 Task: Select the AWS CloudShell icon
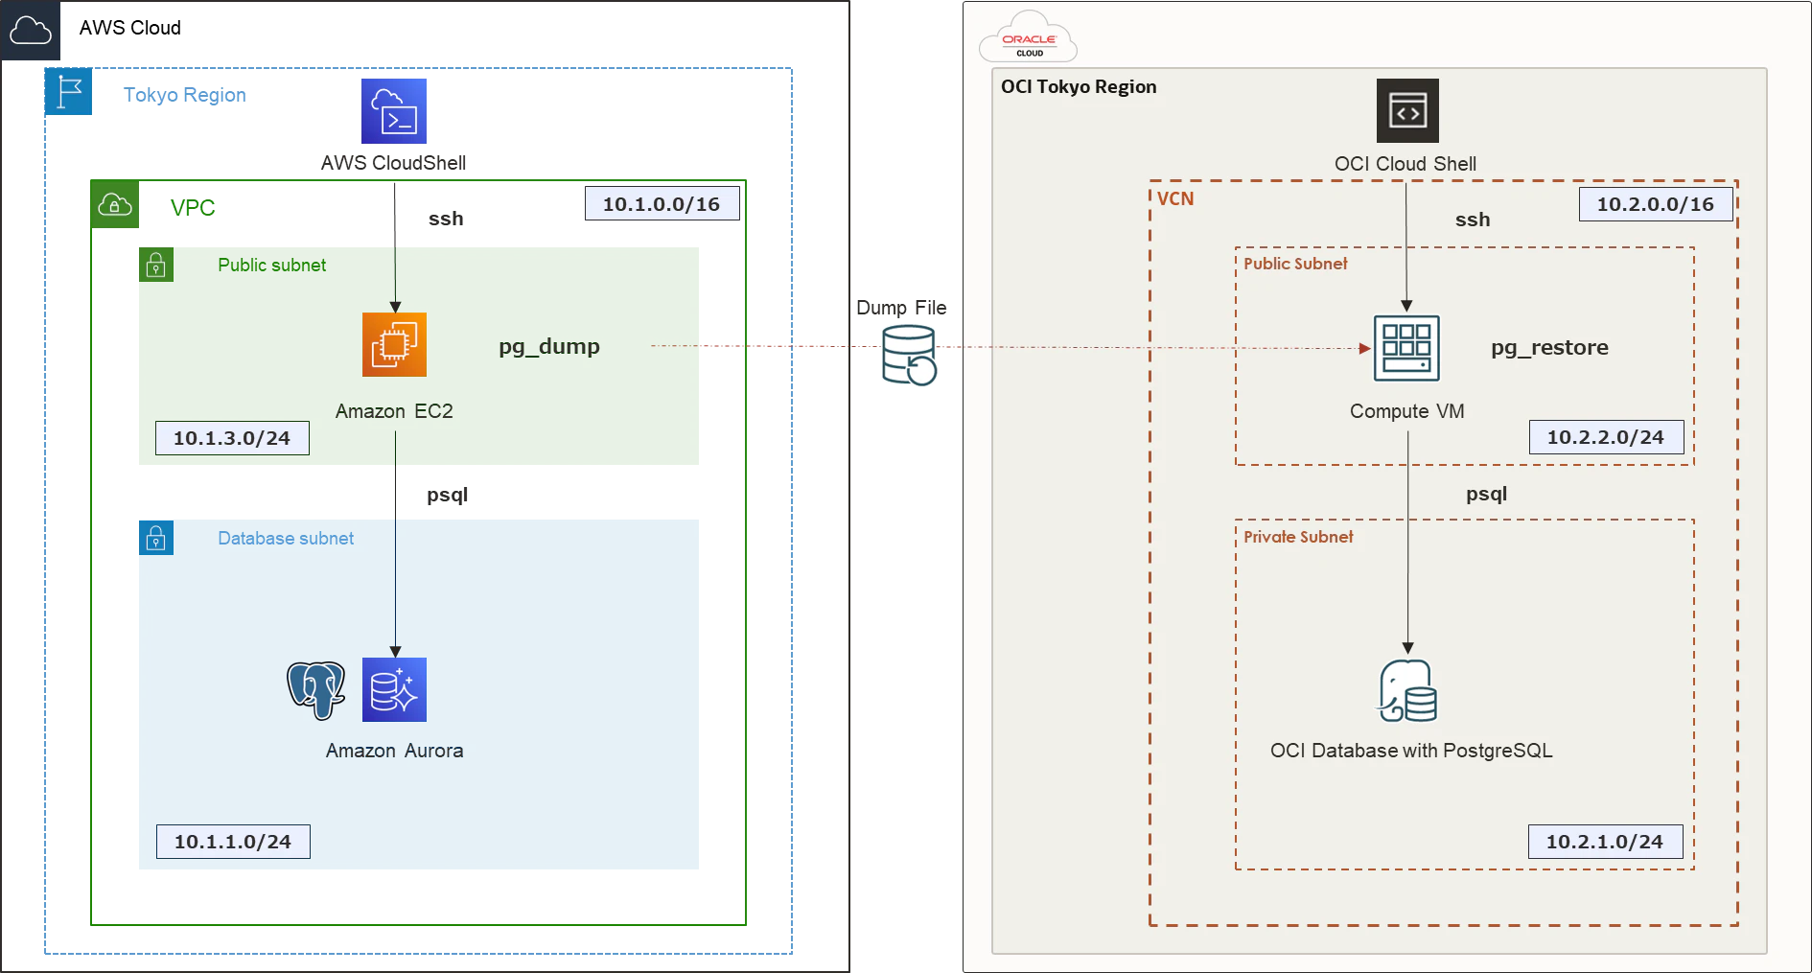click(394, 111)
